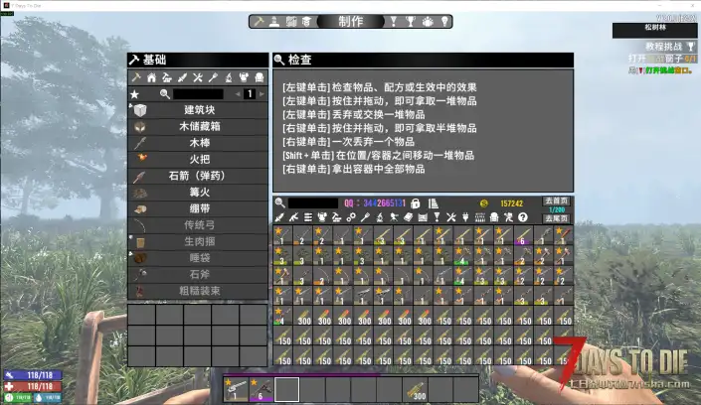The height and width of the screenshot is (405, 701).
Task: Filter creative items by farm crops icon
Action: tap(479, 217)
